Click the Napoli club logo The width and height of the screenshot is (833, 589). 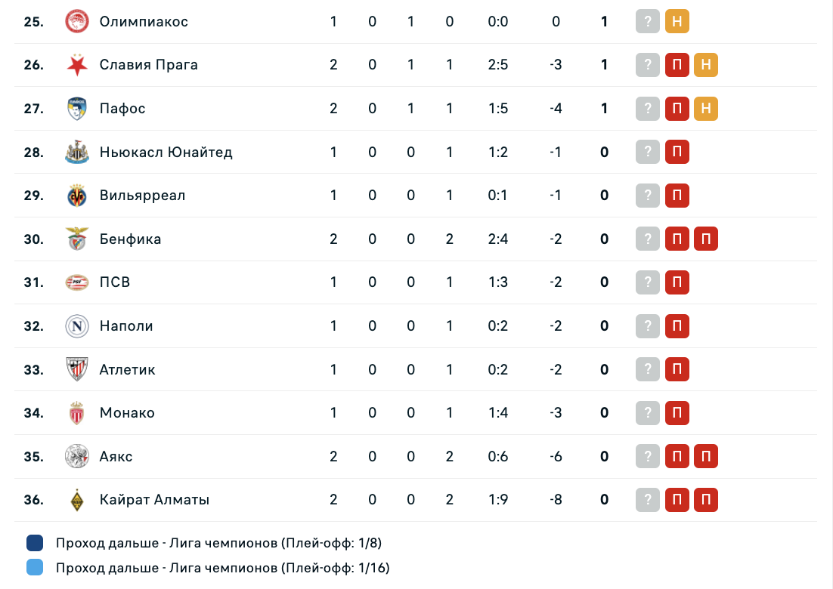point(77,326)
